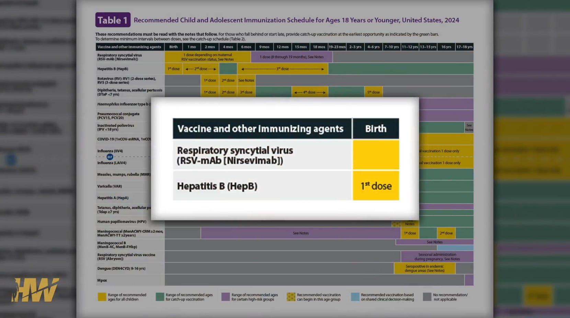Click the blue 'or' circle between the Influenza rows
Screen dimensions: 570x318
click(x=110, y=157)
